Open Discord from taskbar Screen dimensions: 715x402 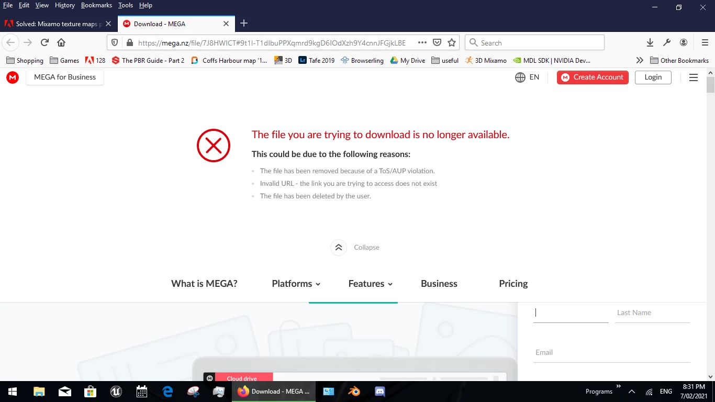380,392
